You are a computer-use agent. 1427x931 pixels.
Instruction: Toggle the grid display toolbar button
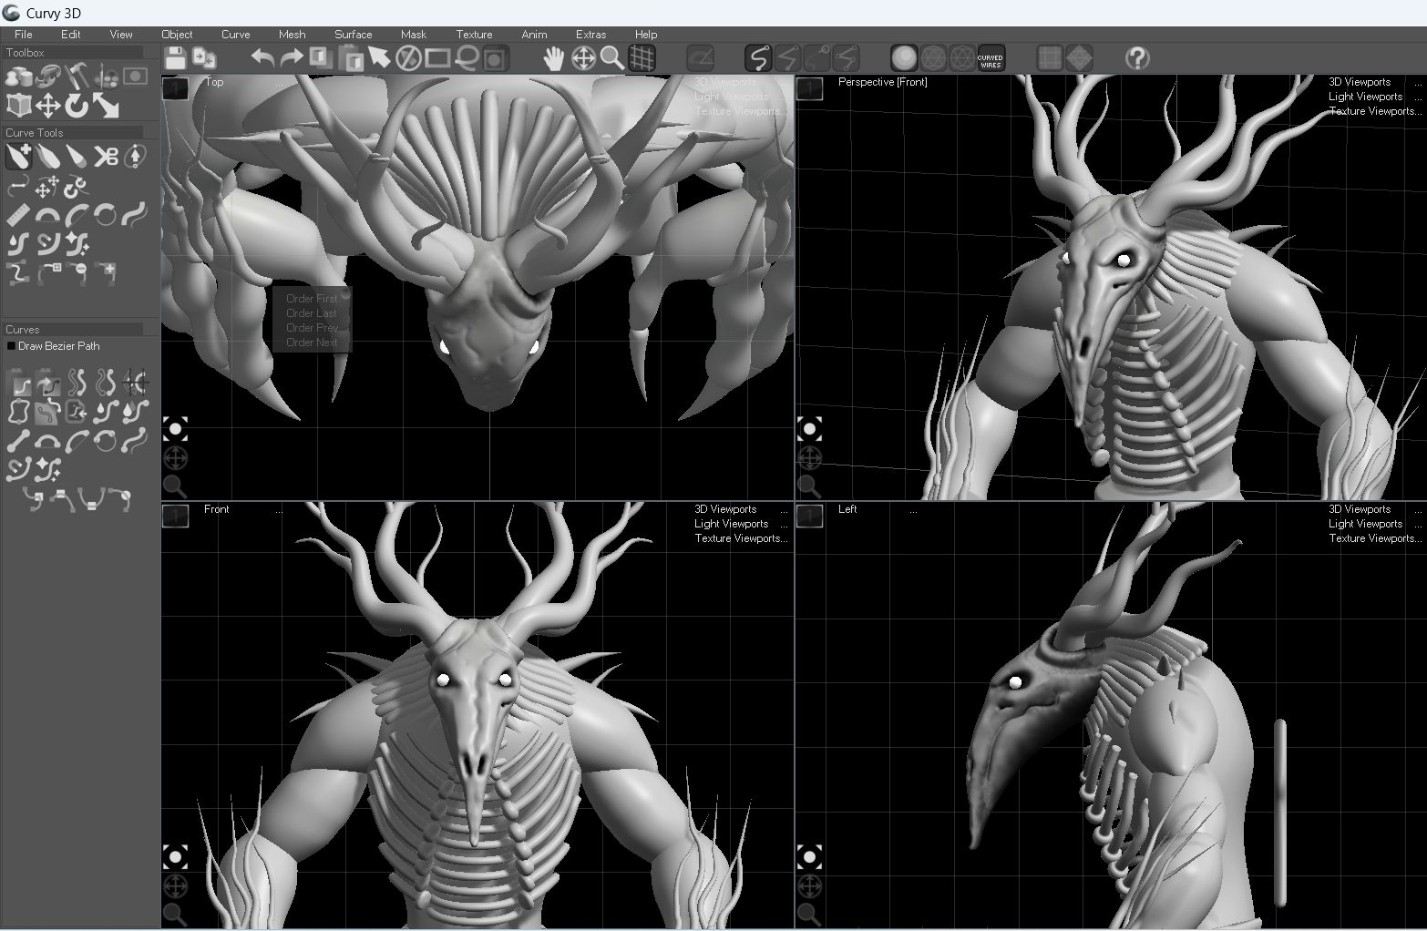[x=642, y=58]
